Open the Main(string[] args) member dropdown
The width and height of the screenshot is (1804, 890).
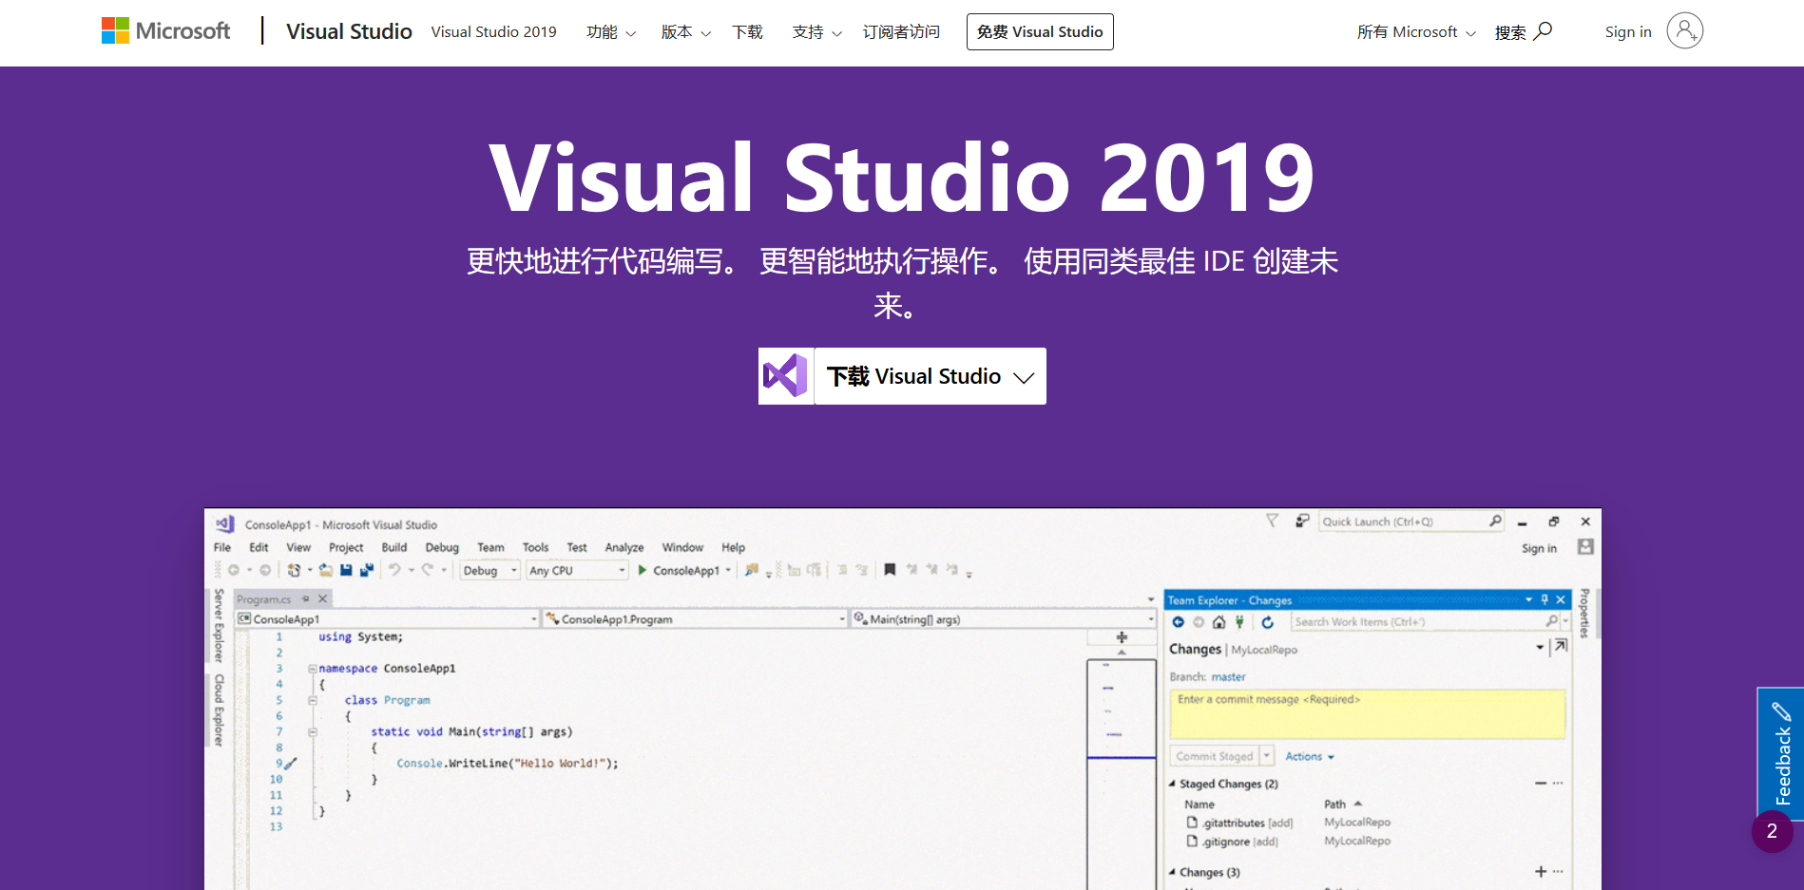1003,619
